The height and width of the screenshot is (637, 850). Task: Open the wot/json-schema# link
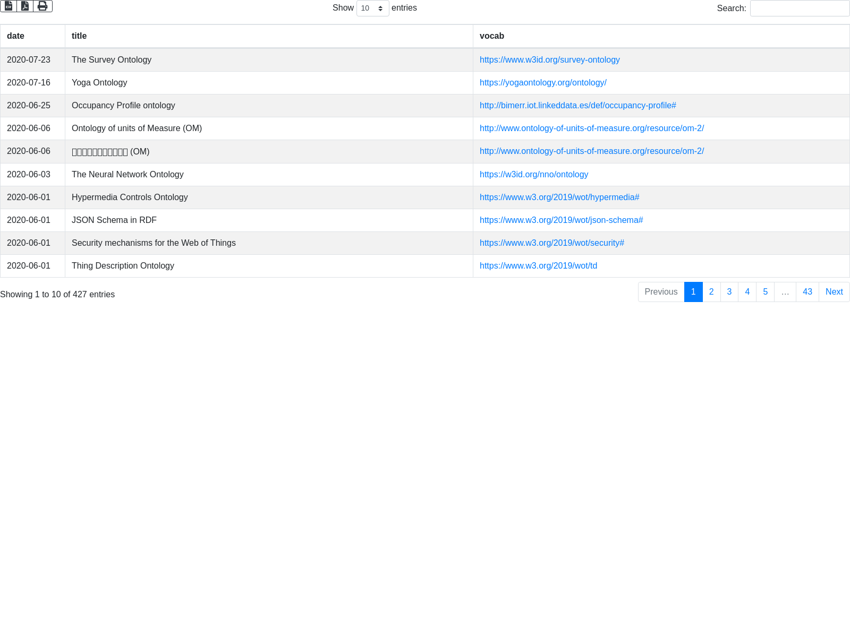coord(561,220)
